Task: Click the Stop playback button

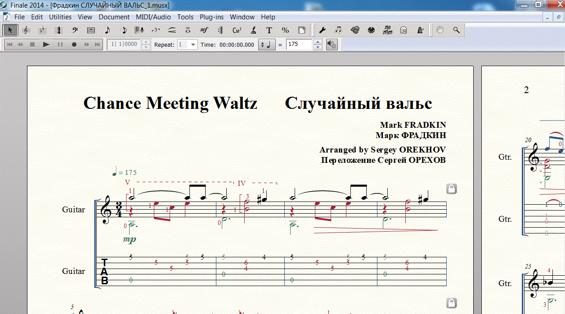Action: pyautogui.click(x=32, y=45)
